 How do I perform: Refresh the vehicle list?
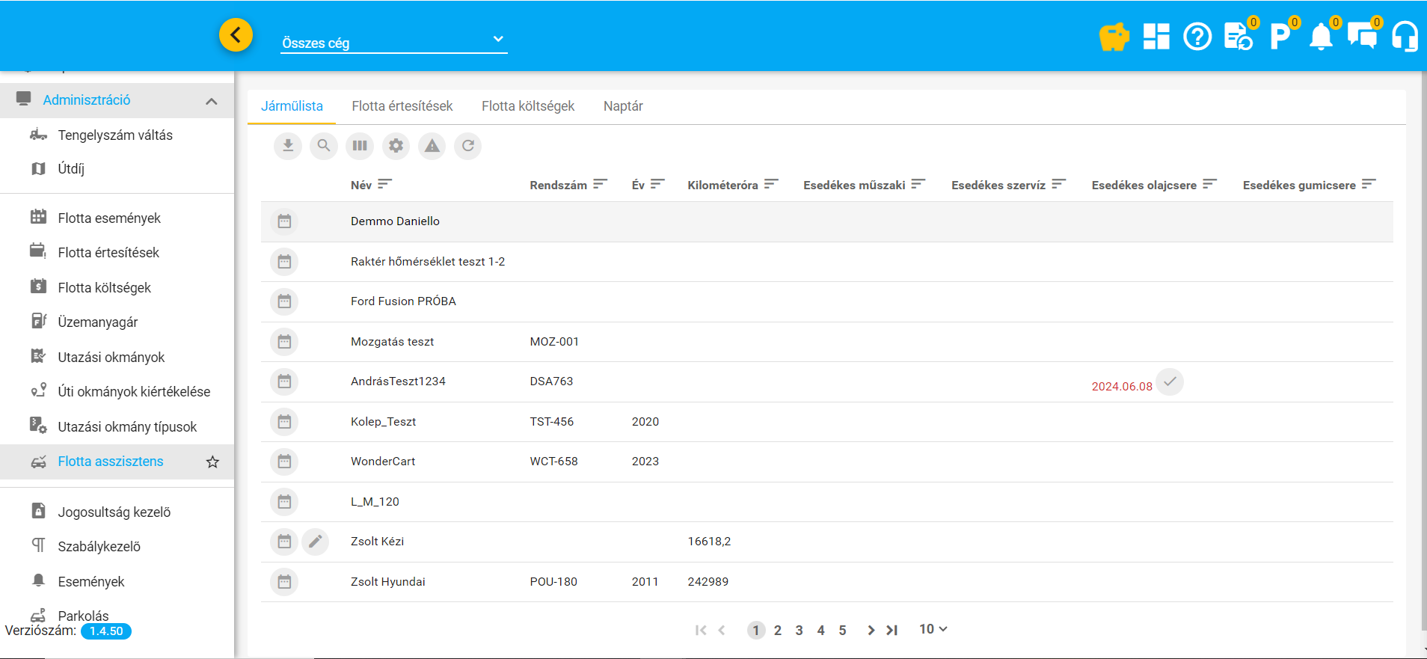467,146
